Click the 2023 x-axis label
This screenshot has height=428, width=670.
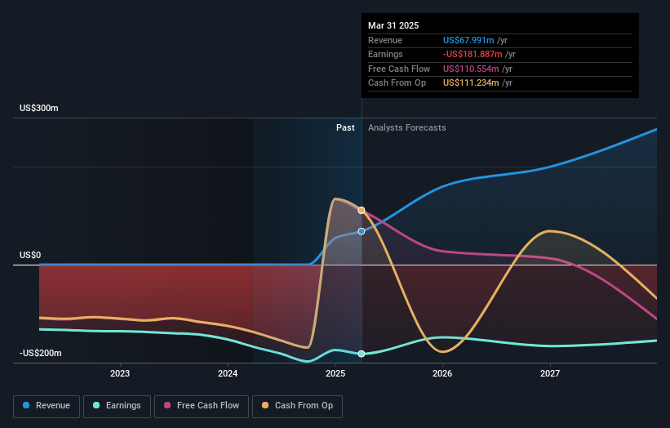(120, 374)
